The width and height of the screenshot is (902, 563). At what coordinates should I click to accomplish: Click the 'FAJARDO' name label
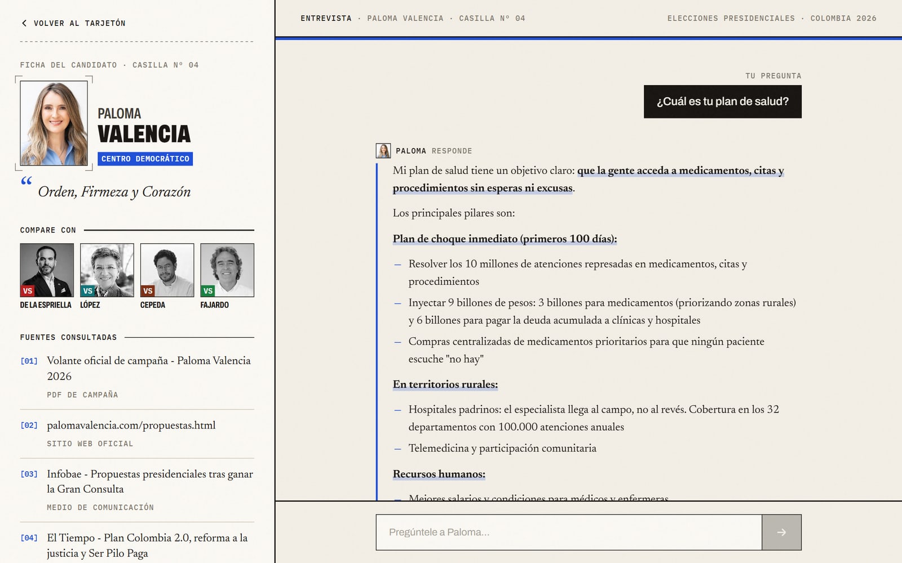pos(215,305)
